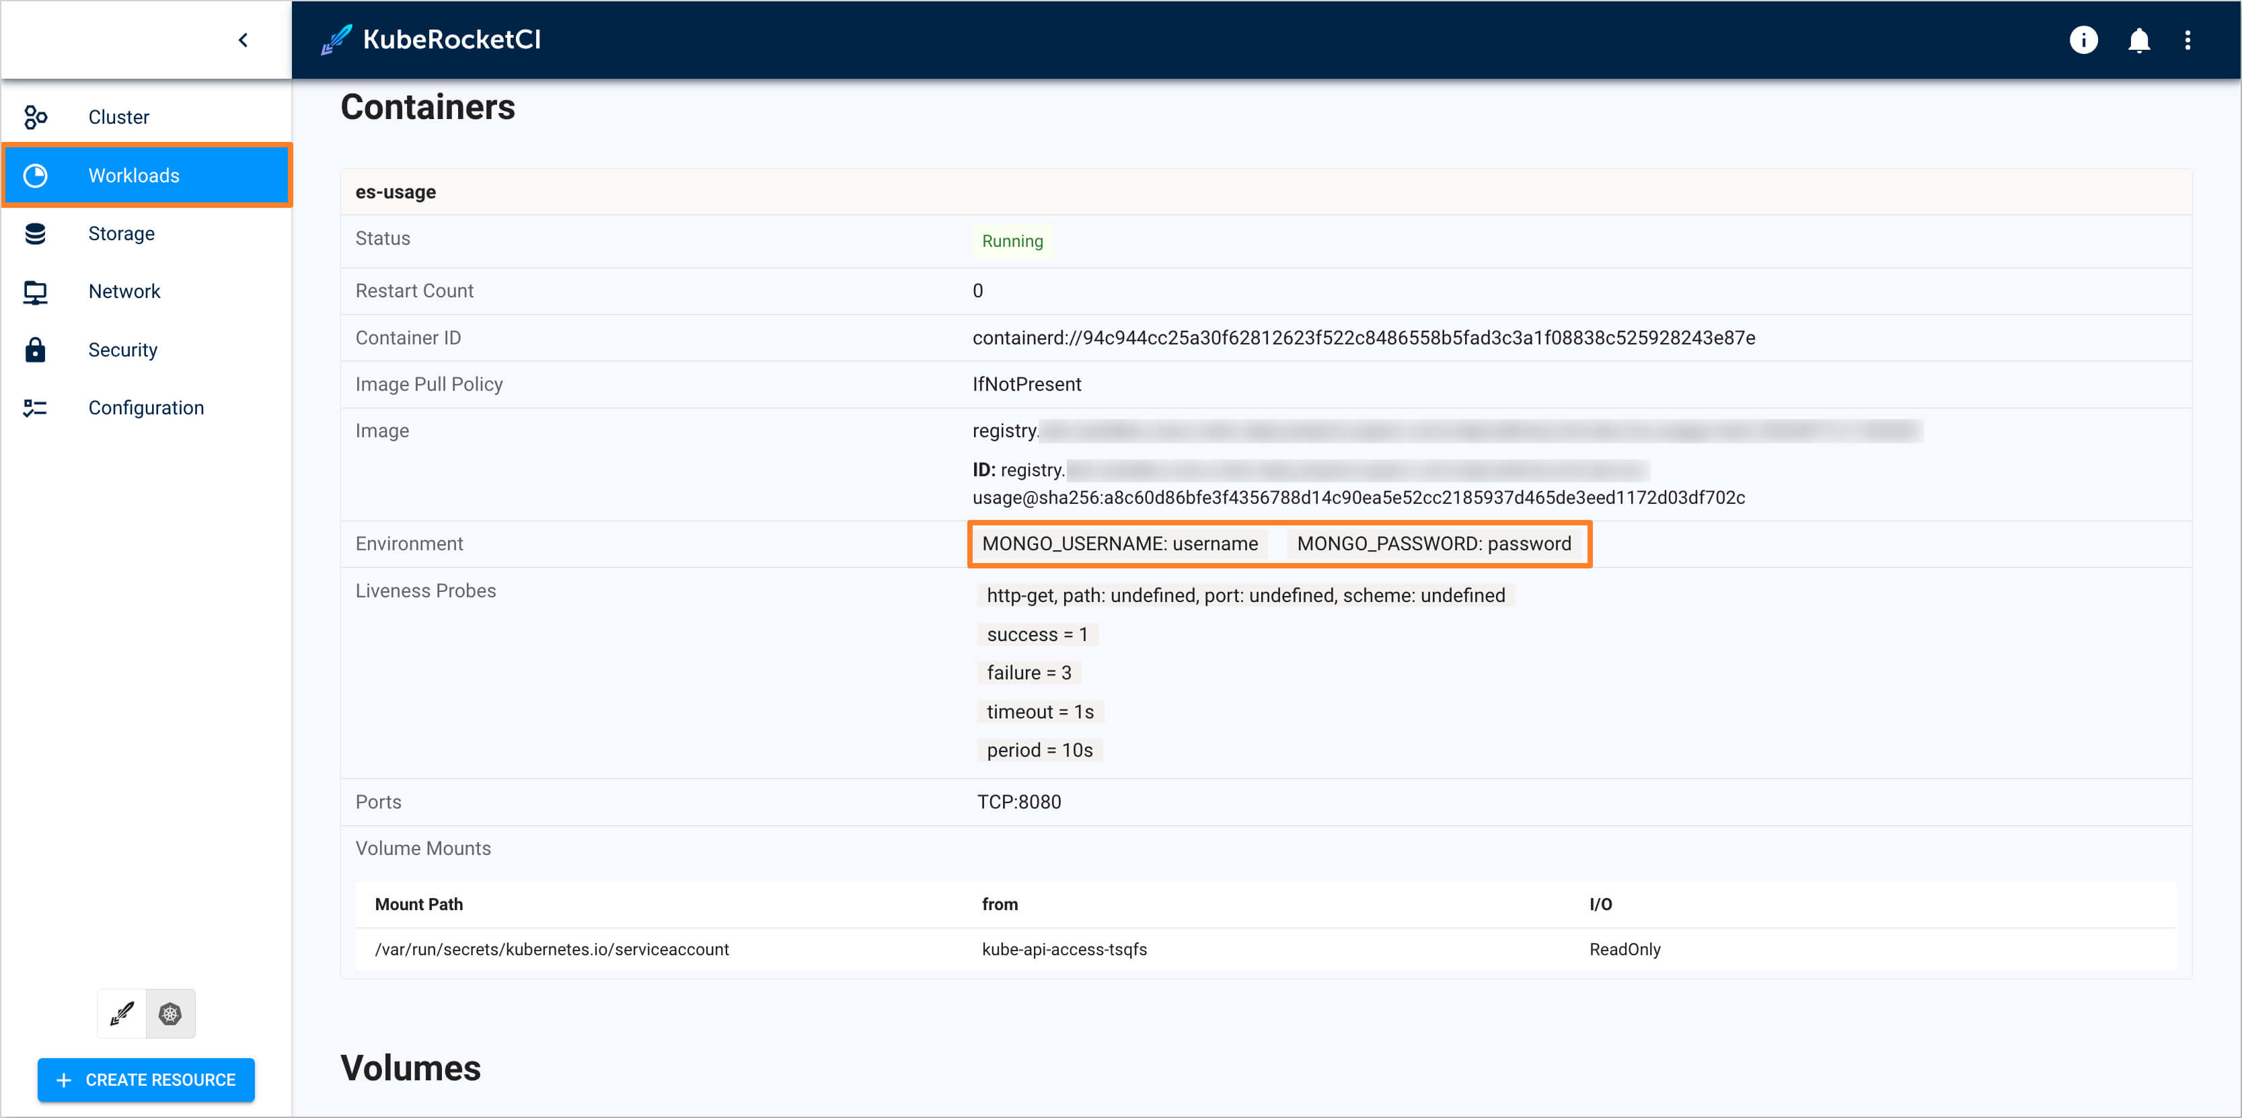The width and height of the screenshot is (2242, 1118).
Task: Select the Configuration menu item
Action: coord(146,408)
